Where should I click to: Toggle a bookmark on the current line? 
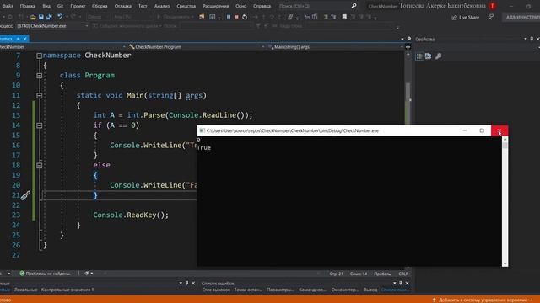(x=344, y=17)
